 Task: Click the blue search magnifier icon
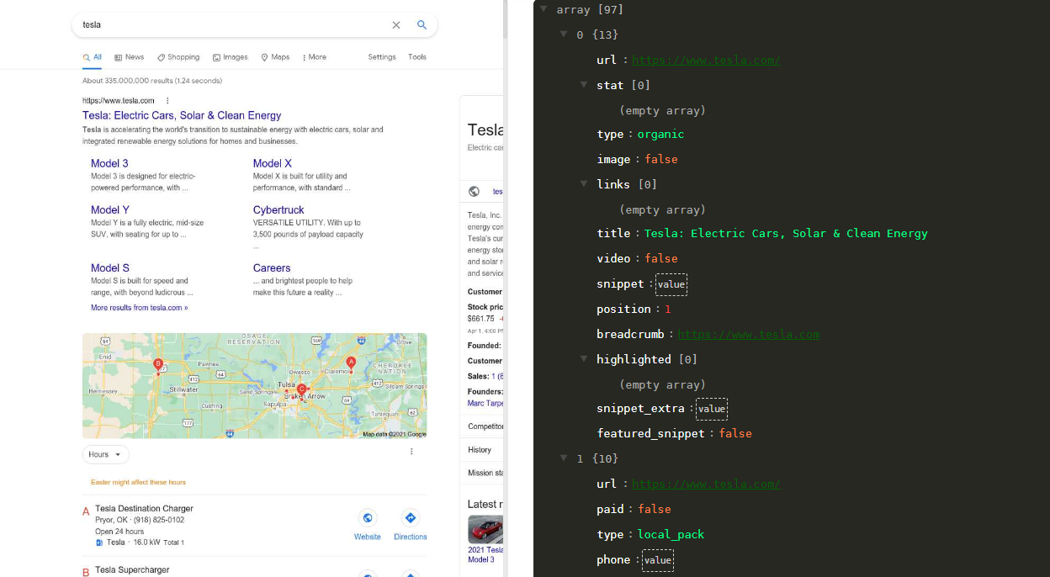click(422, 25)
